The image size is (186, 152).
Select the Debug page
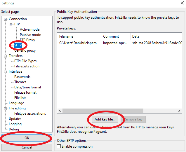[x=14, y=129]
